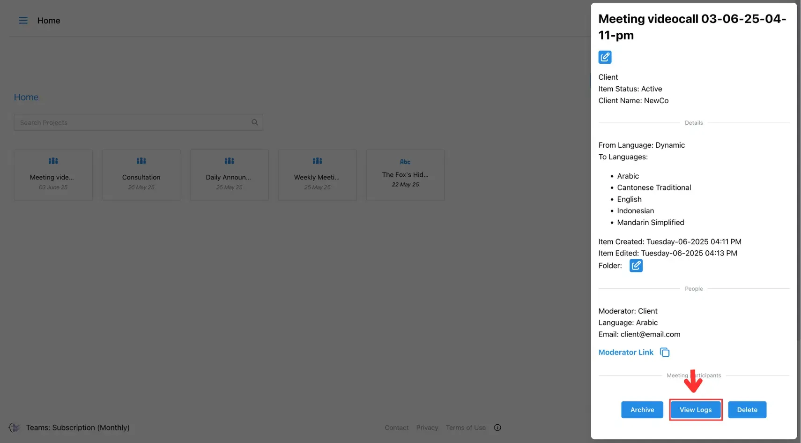Select the Weekly Meeti... project card title

[x=317, y=177]
